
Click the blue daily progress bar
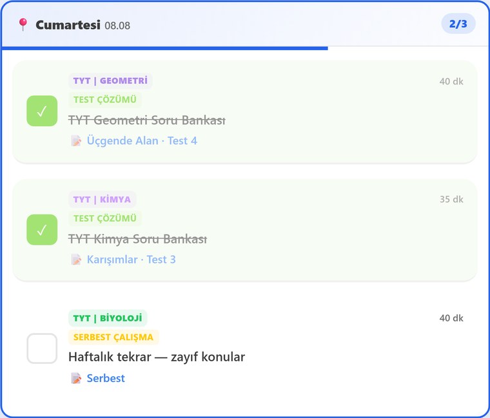tap(164, 48)
